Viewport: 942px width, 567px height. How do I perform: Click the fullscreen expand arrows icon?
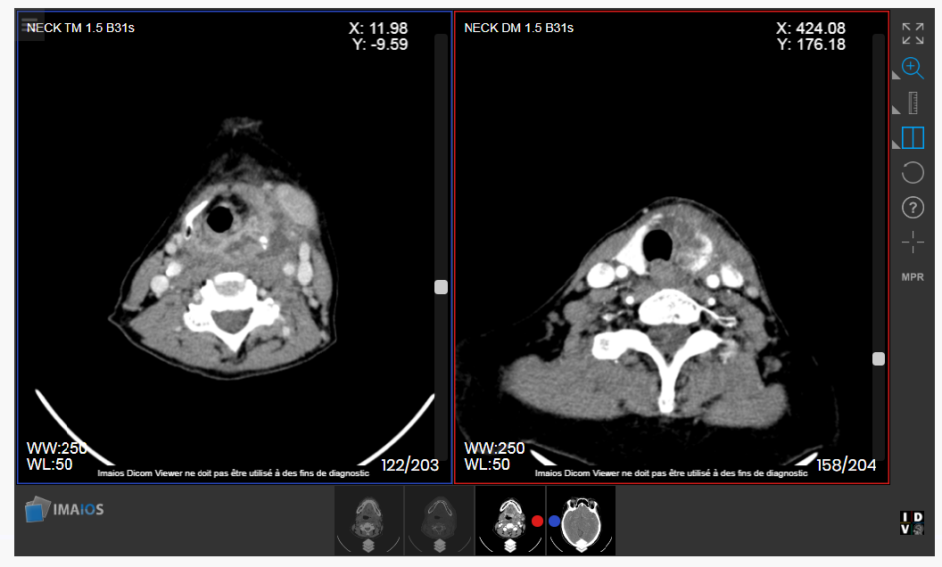pos(913,34)
